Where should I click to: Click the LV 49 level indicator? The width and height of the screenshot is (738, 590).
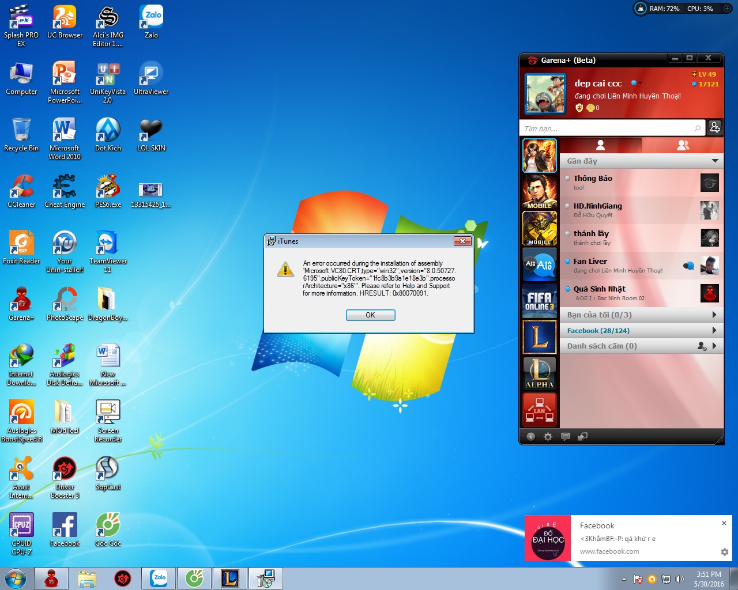click(x=704, y=74)
